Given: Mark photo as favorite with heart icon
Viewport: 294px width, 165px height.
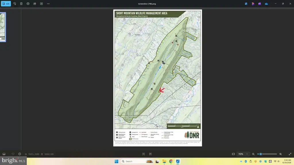Looking at the screenshot, I should 13,154.
